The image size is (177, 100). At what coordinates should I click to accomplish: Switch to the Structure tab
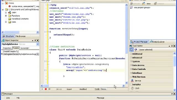pos(8,36)
